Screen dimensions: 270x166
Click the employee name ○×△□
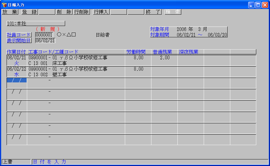tap(66, 35)
